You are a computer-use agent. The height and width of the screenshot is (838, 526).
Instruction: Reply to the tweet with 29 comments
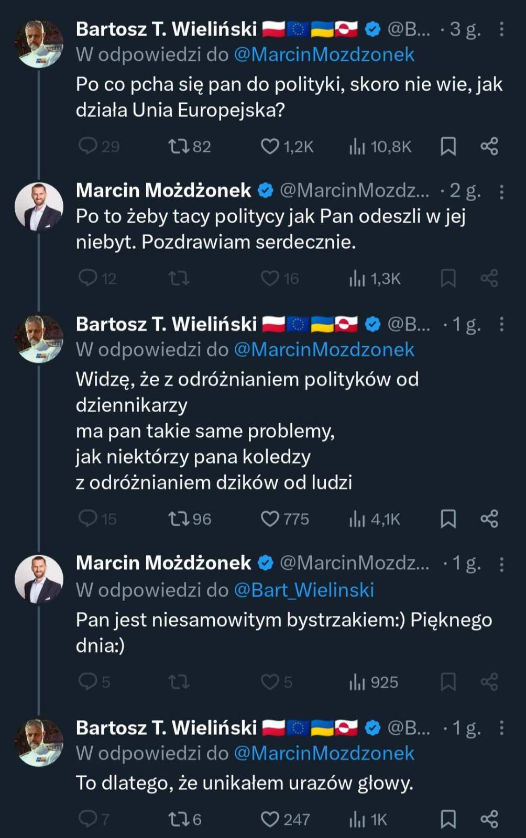[x=87, y=147]
